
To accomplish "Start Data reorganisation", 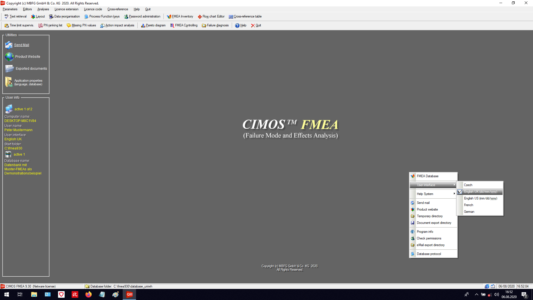I will (64, 16).
